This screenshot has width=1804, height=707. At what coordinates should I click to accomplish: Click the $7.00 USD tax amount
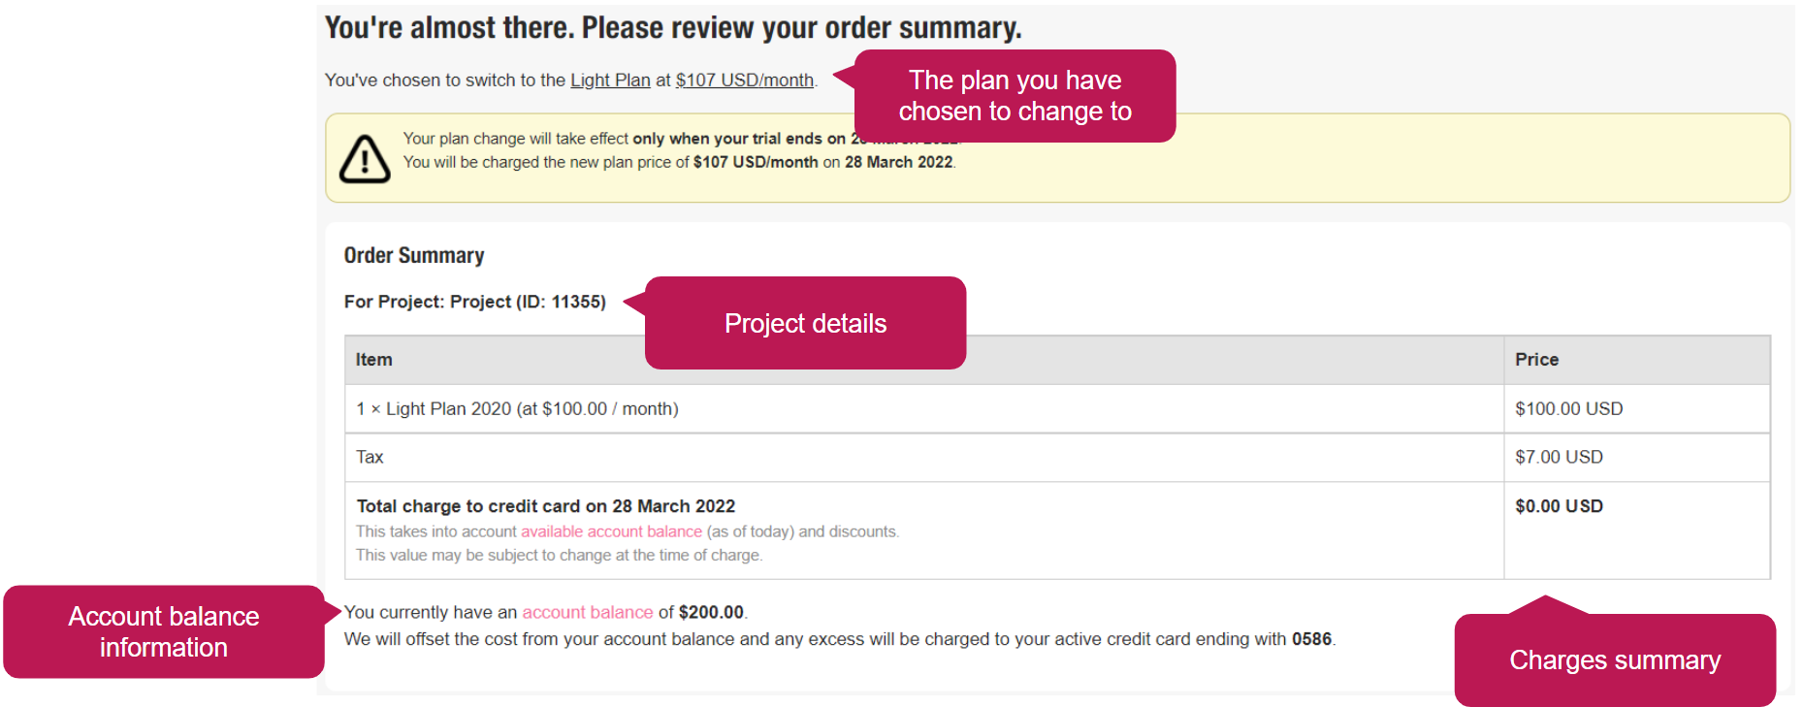1559,457
